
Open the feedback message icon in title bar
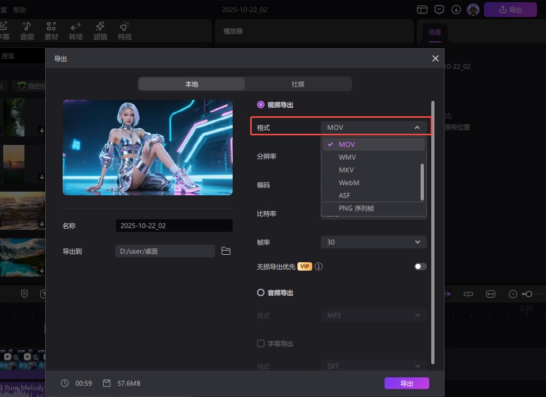coord(439,10)
